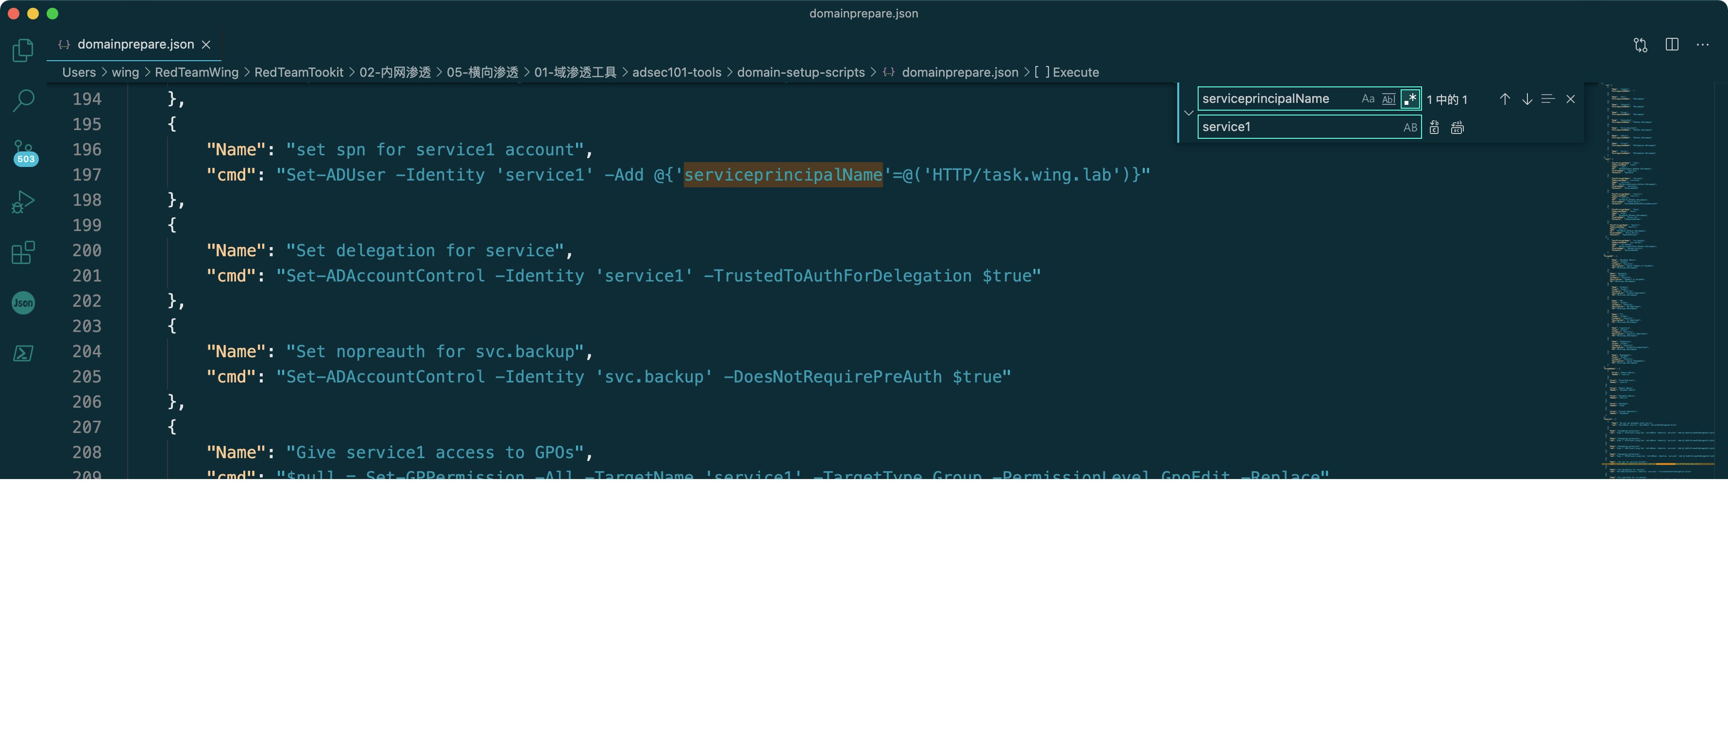Close the find and replace widget
The image size is (1728, 729).
(x=1570, y=99)
